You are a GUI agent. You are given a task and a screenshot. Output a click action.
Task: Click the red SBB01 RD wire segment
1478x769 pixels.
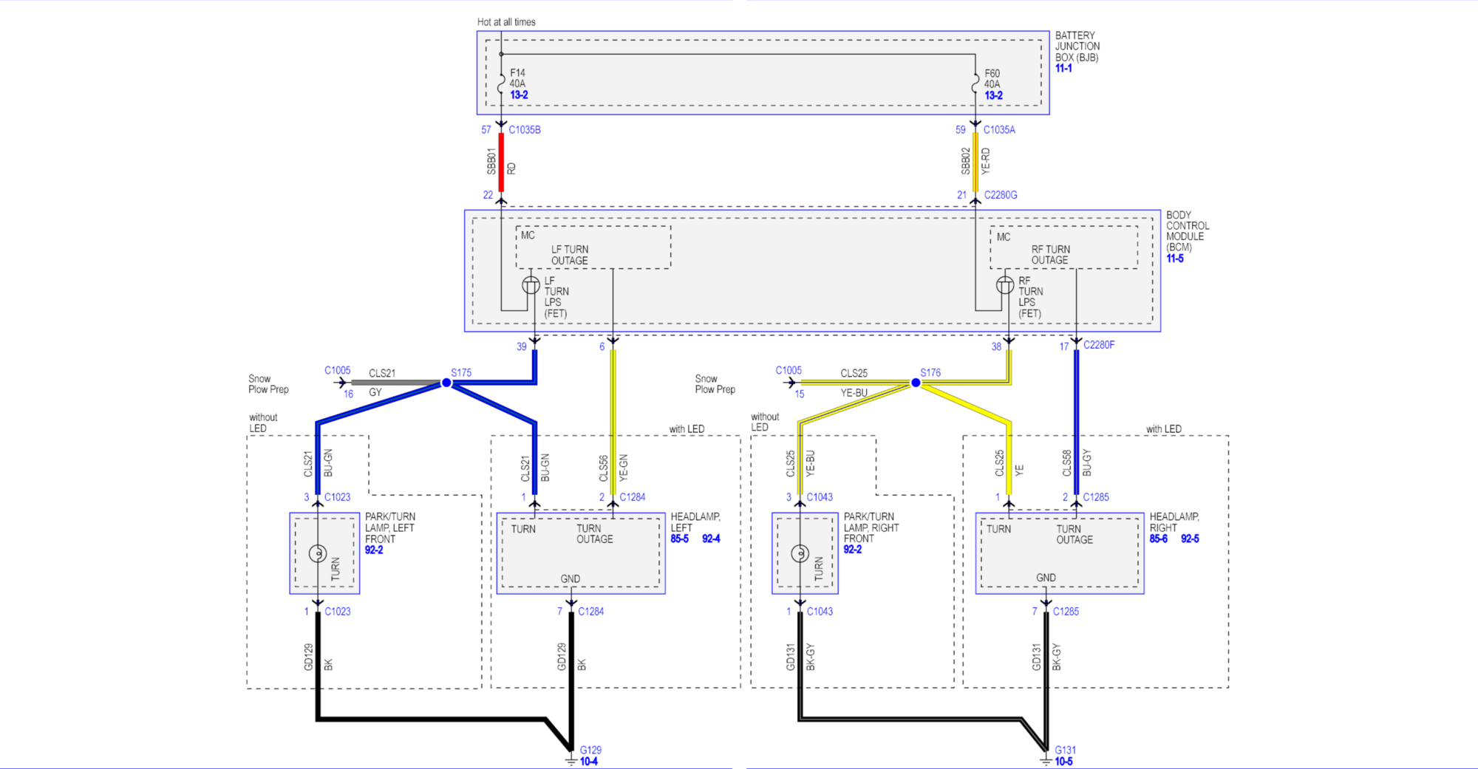tap(501, 161)
